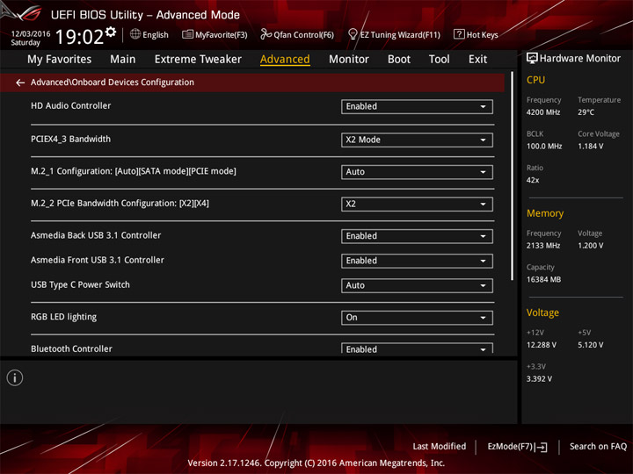
Task: Switch to Boot tab
Action: point(399,60)
